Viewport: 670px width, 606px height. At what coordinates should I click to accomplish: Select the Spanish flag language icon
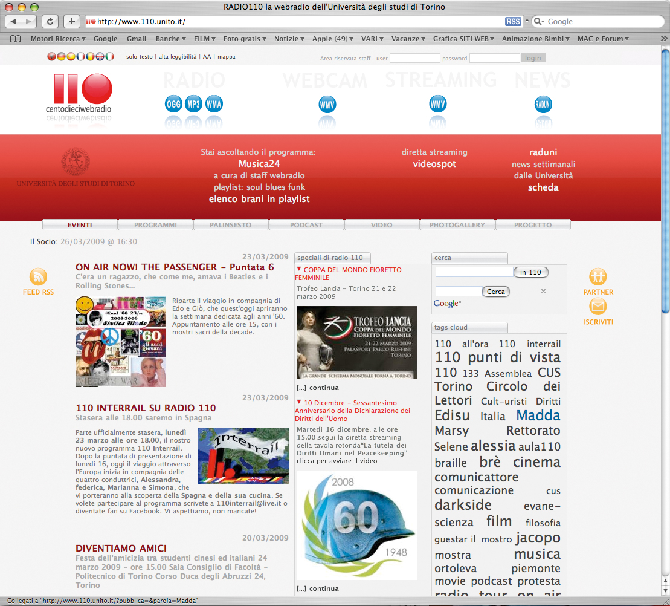[x=71, y=56]
